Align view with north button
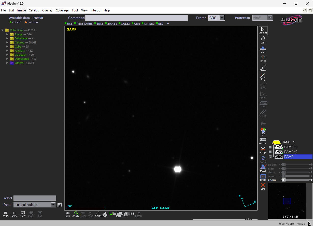The height and width of the screenshot is (226, 313). tap(98, 214)
